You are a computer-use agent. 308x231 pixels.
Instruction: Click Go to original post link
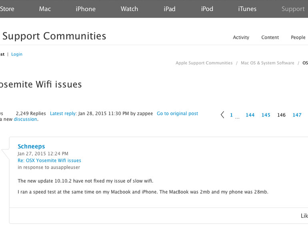(177, 114)
